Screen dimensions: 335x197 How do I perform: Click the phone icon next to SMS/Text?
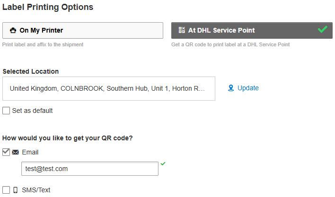(16, 190)
